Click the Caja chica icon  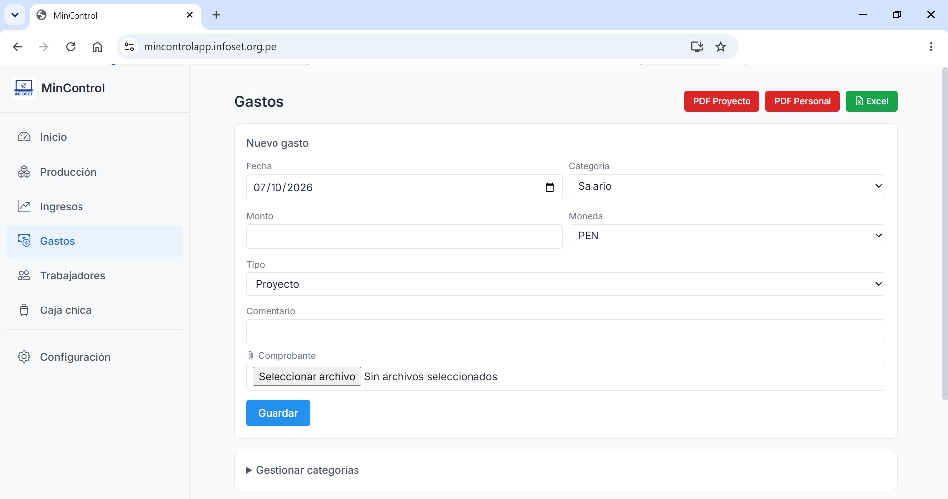pos(24,310)
